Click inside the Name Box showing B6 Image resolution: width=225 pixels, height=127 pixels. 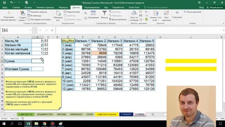[15, 30]
